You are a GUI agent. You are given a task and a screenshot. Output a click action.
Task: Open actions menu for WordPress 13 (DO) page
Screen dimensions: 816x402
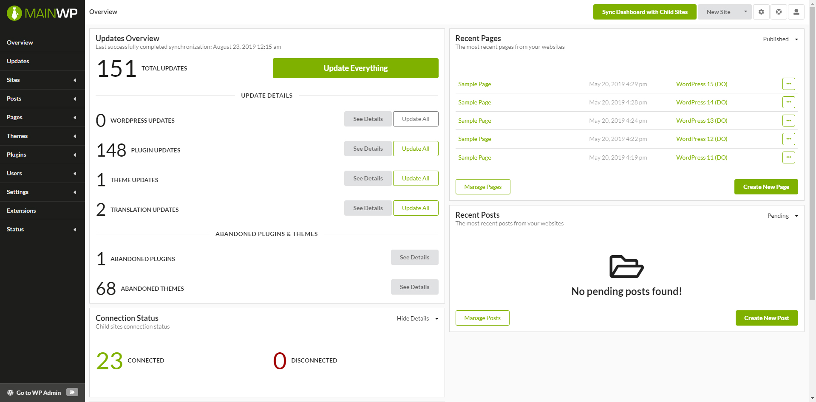(x=788, y=121)
